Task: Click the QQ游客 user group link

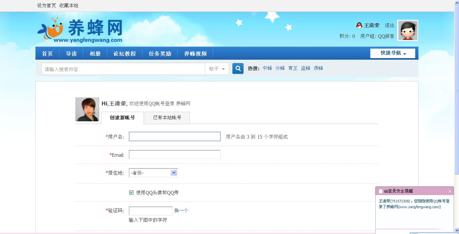Action: tap(386, 36)
